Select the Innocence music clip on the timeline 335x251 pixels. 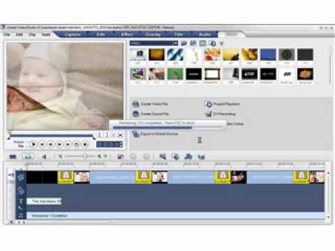point(176,215)
